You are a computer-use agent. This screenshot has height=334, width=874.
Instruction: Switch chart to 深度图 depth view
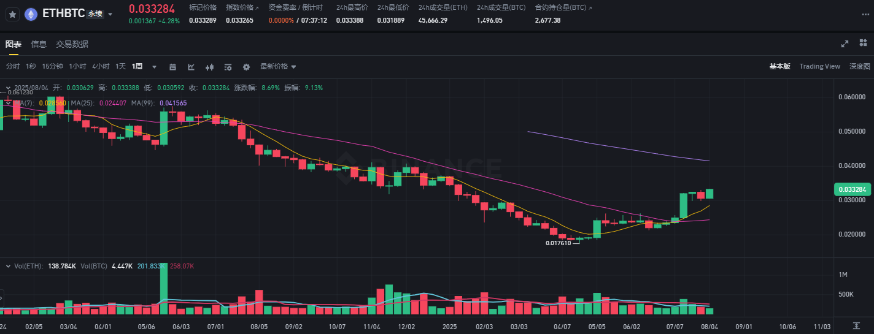[859, 66]
